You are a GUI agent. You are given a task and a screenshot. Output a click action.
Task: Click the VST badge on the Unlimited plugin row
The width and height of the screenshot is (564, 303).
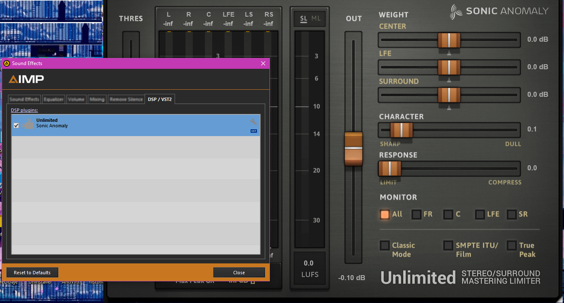click(x=254, y=131)
